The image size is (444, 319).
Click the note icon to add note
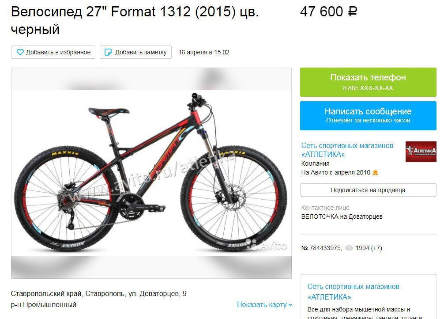click(x=108, y=52)
